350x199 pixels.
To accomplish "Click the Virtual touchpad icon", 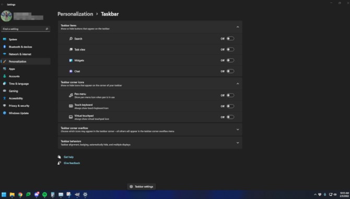I will (71, 117).
